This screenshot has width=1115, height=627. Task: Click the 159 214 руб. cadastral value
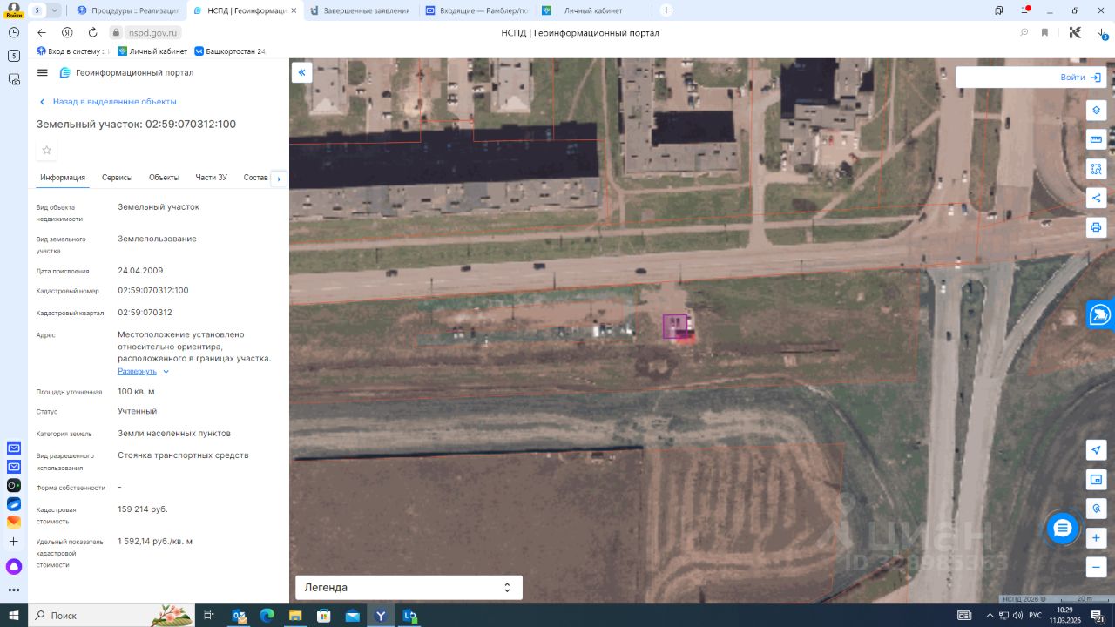(143, 509)
